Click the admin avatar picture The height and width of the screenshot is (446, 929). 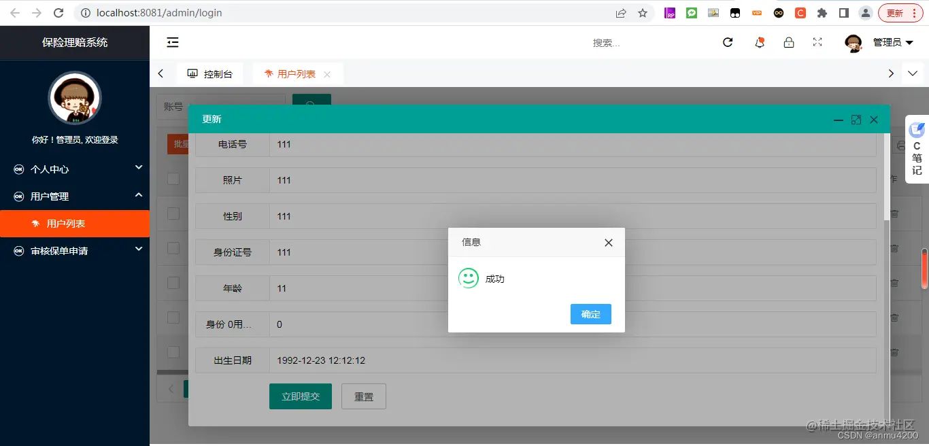click(x=854, y=42)
